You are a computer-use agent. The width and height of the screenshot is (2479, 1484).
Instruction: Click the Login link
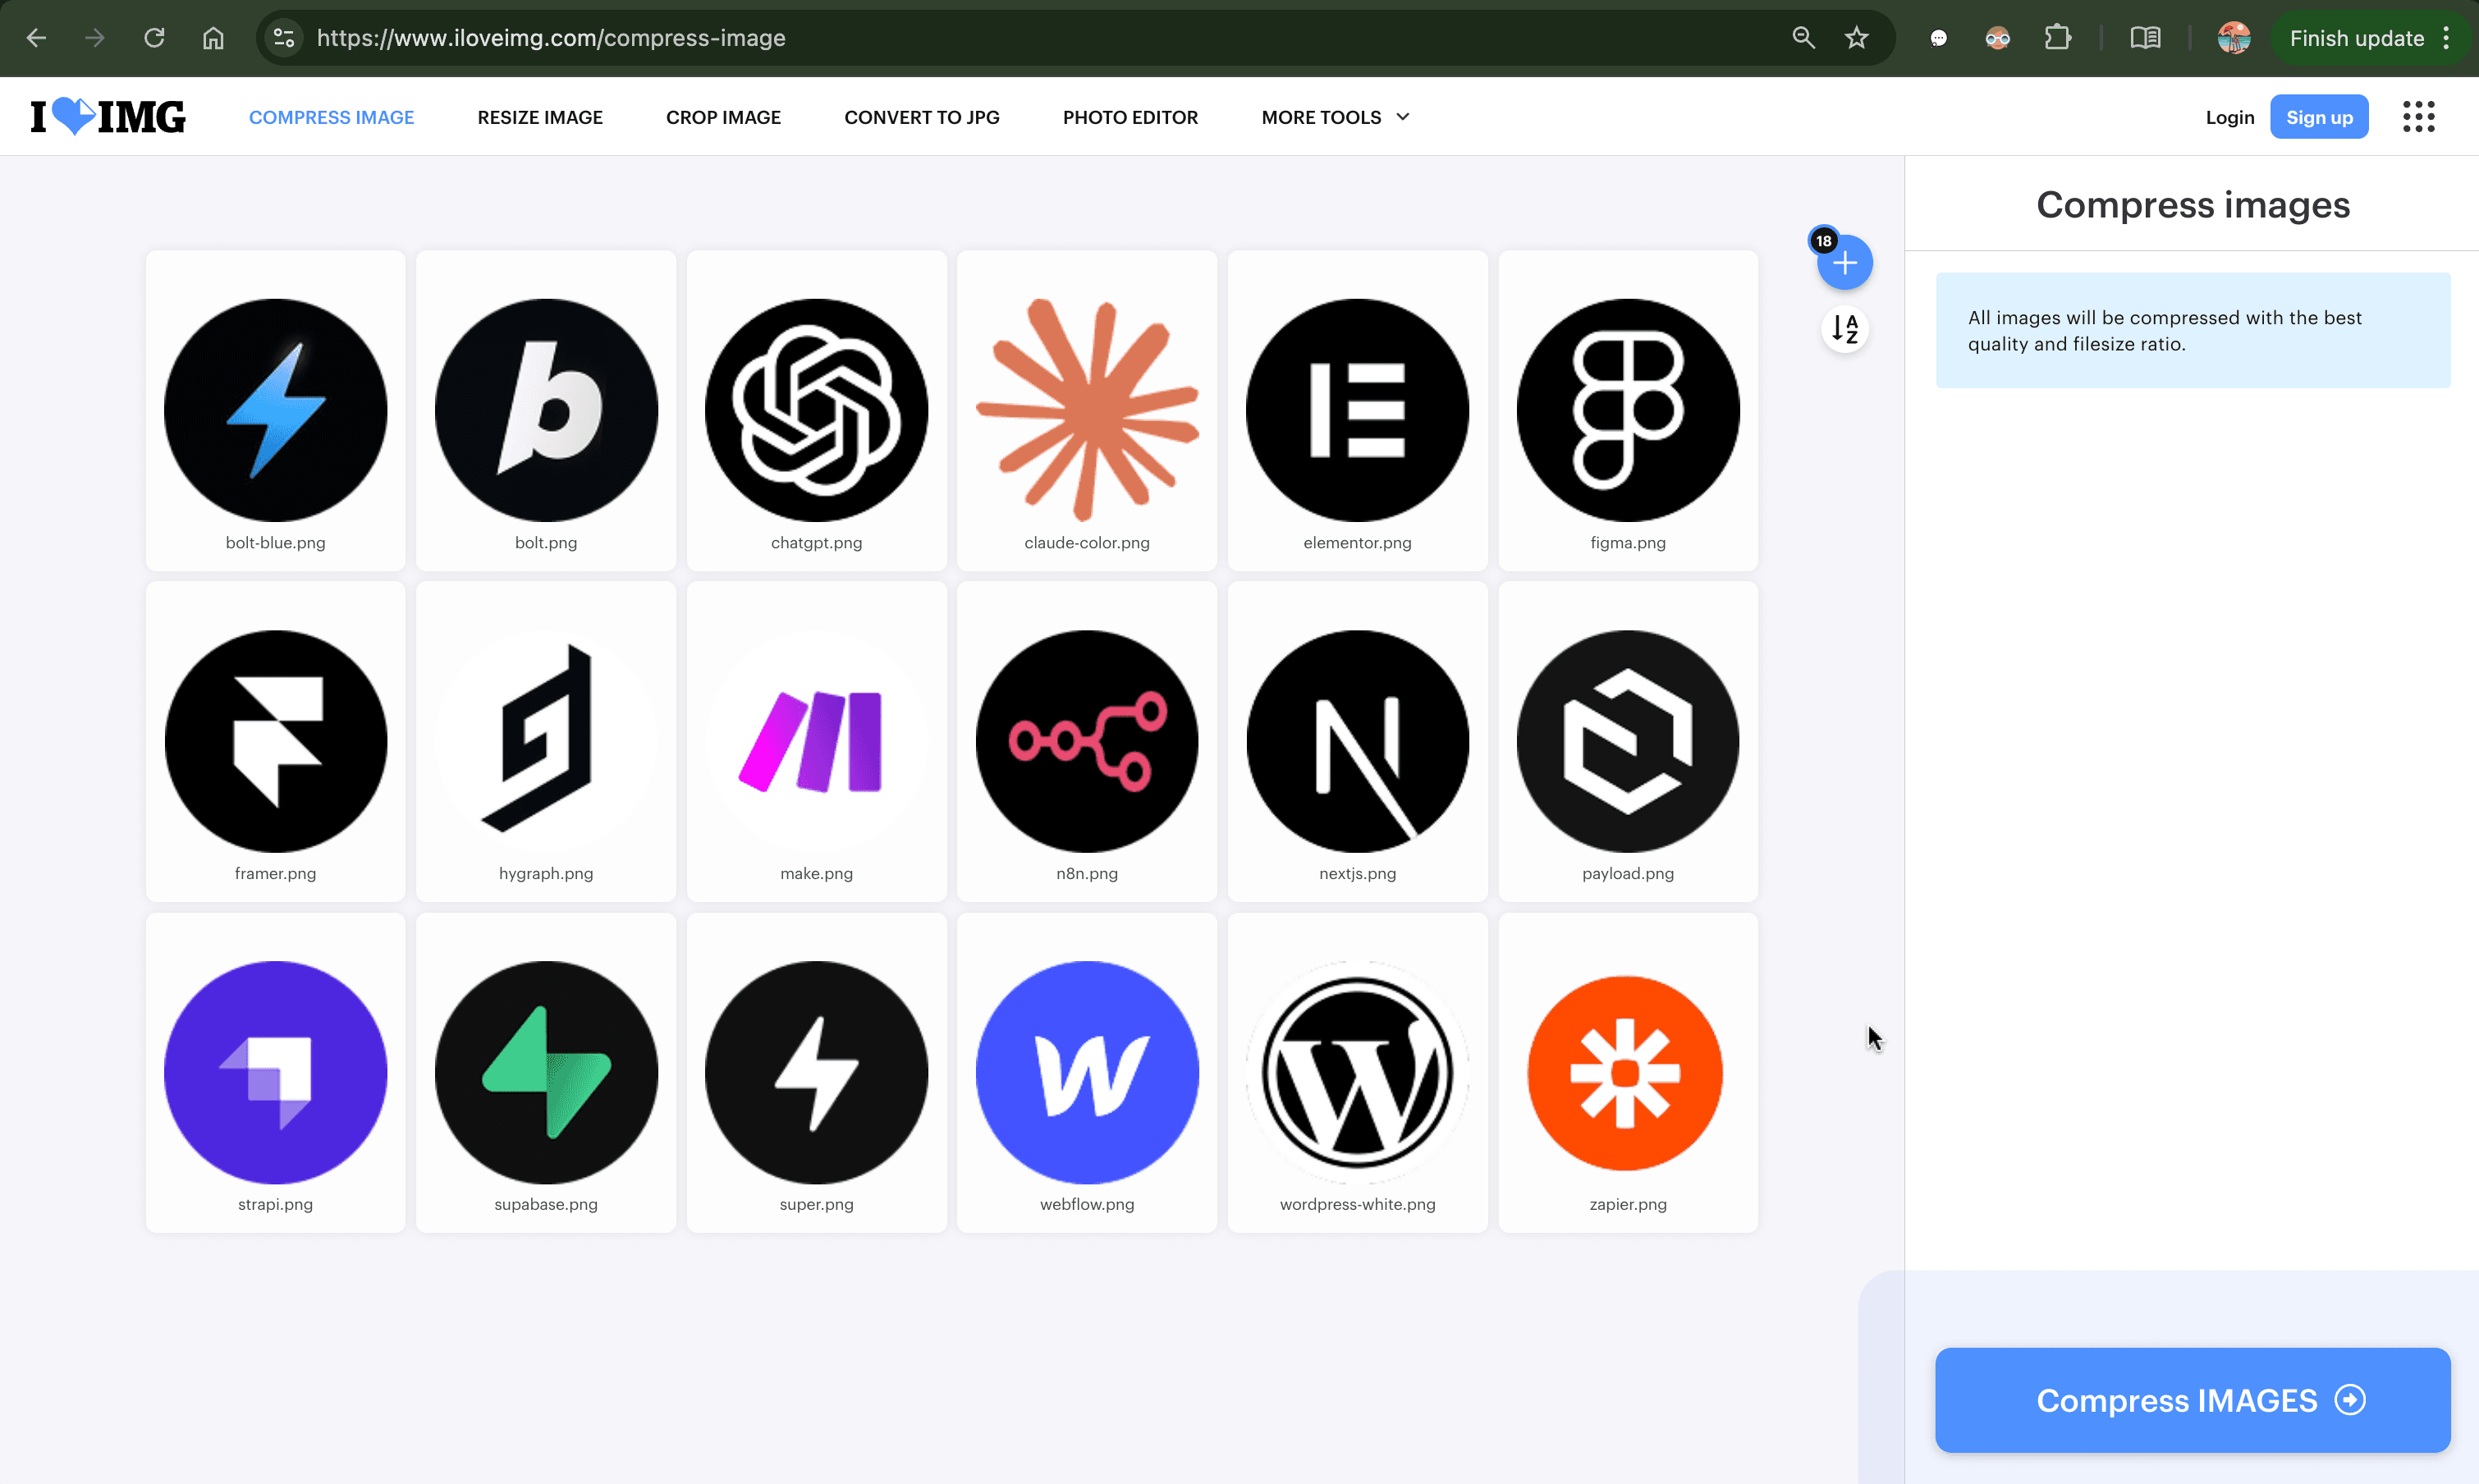pyautogui.click(x=2229, y=117)
